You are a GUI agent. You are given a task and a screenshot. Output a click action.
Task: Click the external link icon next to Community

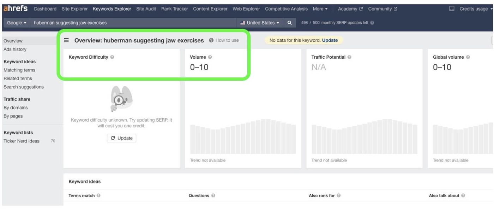pos(395,9)
